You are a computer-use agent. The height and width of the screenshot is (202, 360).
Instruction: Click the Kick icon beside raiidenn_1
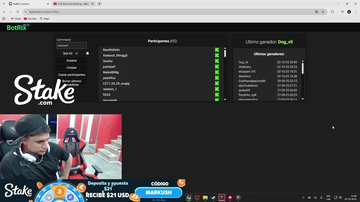[217, 89]
